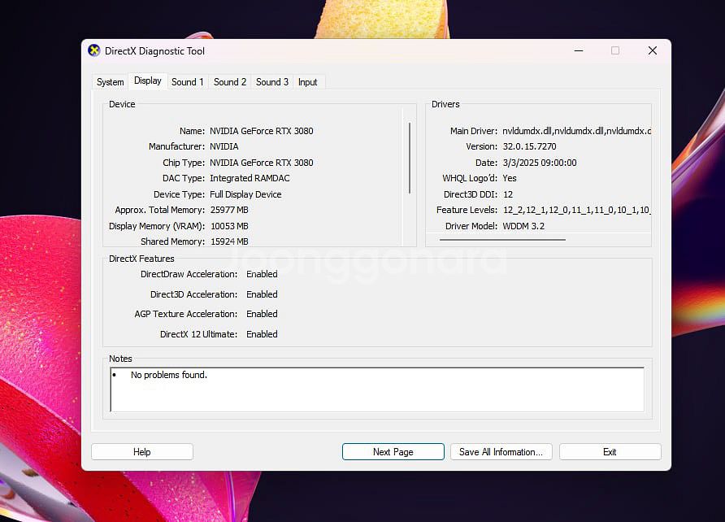Click the driver date 3/3/2025 09:00:00
The width and height of the screenshot is (725, 522).
pos(540,163)
